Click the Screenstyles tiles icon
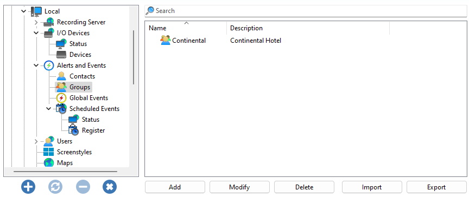Screen dimensions: 469x197 tap(49, 152)
